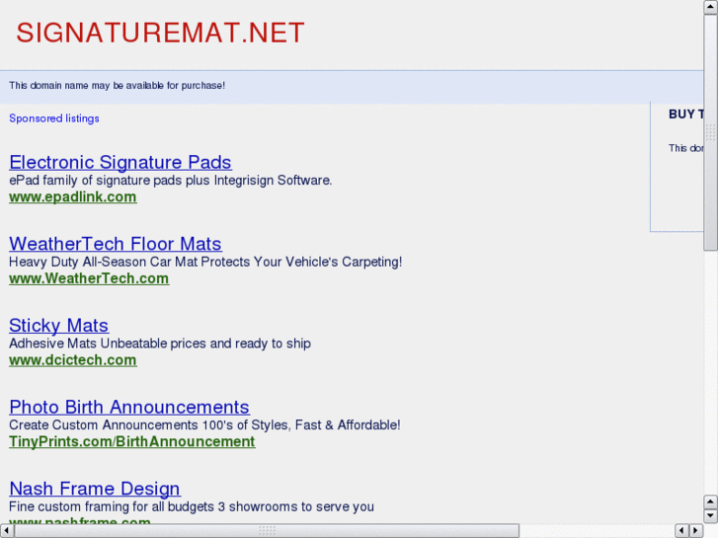Screen dimensions: 718x538
Task: Click the horizontal scrollbar thumb
Action: [x=267, y=530]
